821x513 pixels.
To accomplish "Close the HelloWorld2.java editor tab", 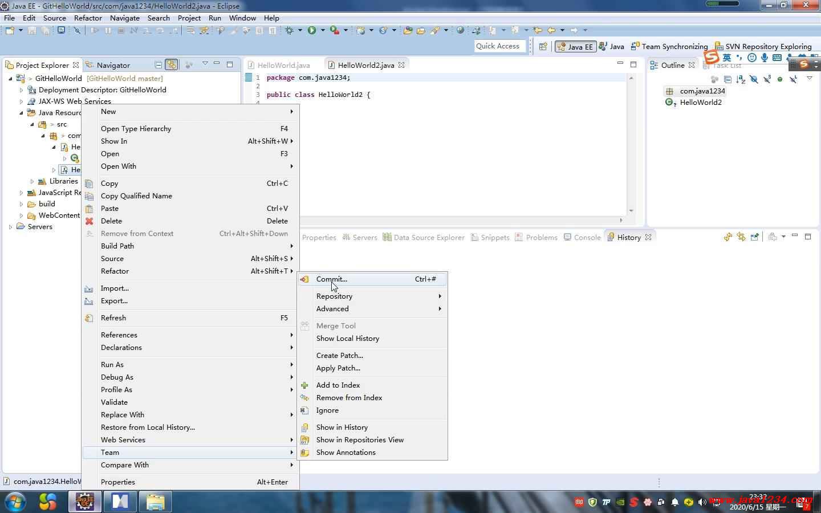I will [x=401, y=65].
